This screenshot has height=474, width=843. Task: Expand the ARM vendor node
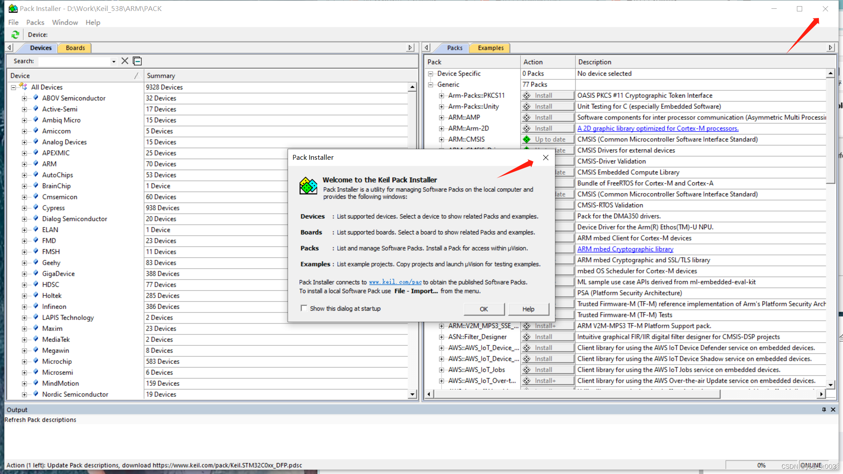click(x=25, y=164)
